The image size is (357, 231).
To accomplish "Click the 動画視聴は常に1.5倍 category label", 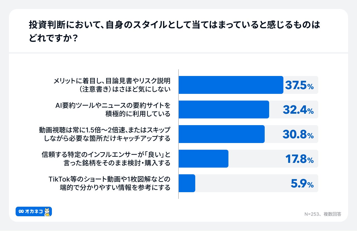I will click(x=104, y=134).
